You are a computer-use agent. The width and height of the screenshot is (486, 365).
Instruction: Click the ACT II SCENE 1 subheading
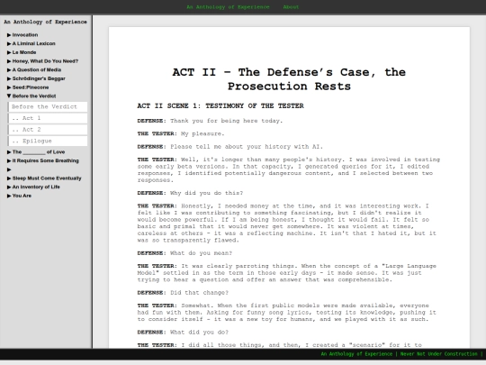tap(220, 105)
